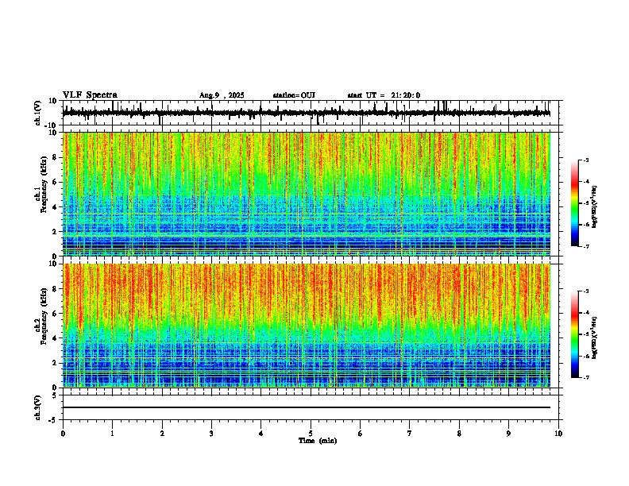Click the '4' kHz tick of ch.2 spectrogram

click(x=55, y=338)
